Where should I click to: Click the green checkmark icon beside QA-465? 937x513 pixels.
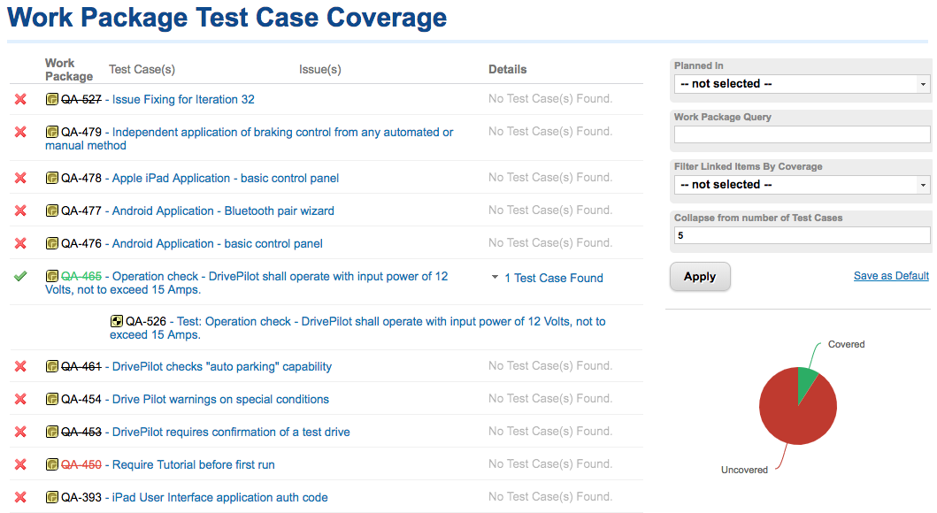pyautogui.click(x=20, y=277)
